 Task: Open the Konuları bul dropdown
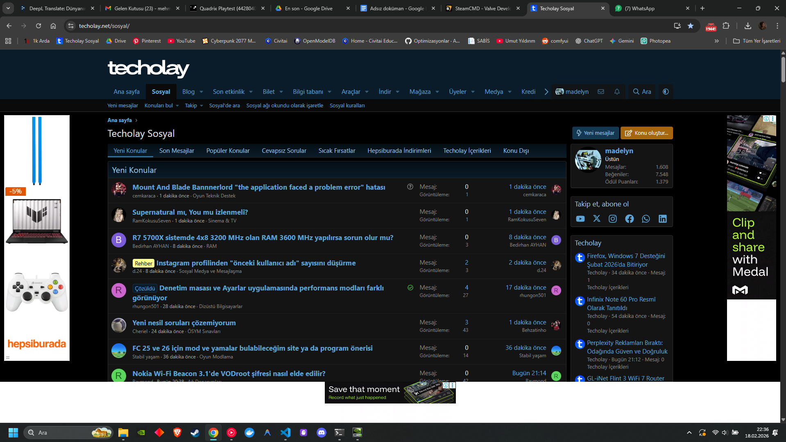[x=162, y=106]
